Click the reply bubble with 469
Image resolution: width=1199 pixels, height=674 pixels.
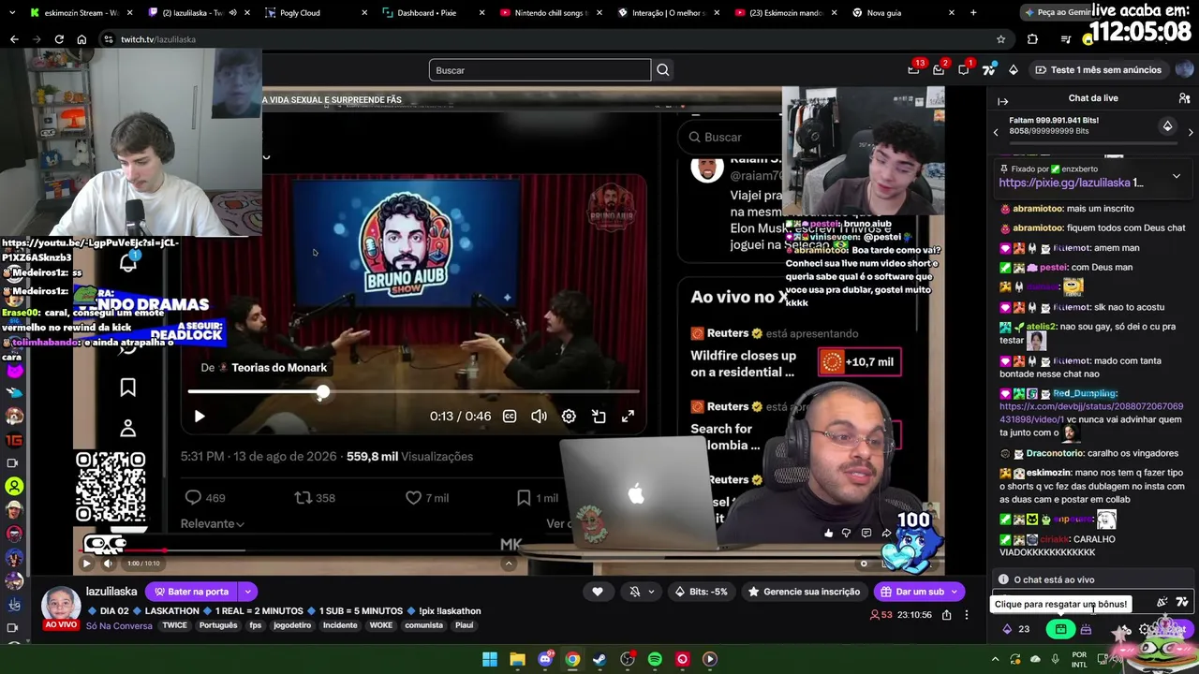[193, 498]
